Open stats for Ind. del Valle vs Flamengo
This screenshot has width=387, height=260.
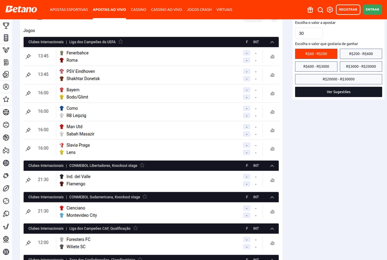pyautogui.click(x=272, y=180)
